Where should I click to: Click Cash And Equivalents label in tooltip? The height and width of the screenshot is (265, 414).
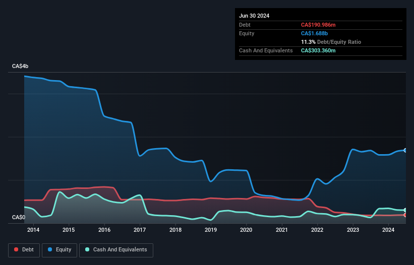(x=266, y=50)
